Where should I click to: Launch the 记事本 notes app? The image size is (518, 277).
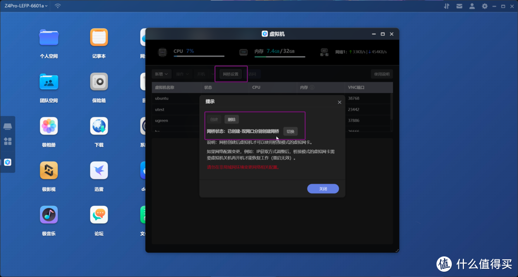tap(99, 38)
